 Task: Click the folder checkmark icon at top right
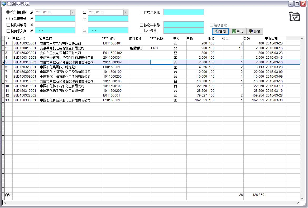point(295,16)
